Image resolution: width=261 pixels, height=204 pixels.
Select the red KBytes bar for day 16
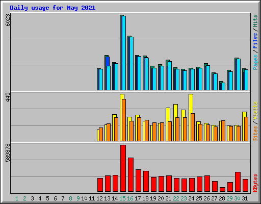click(131, 175)
